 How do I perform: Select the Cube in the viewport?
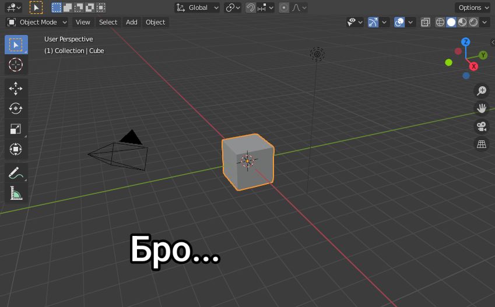248,162
